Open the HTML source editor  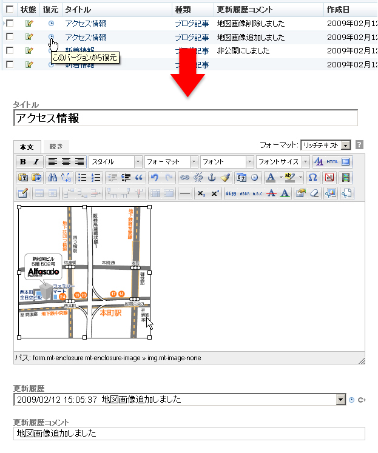click(332, 162)
